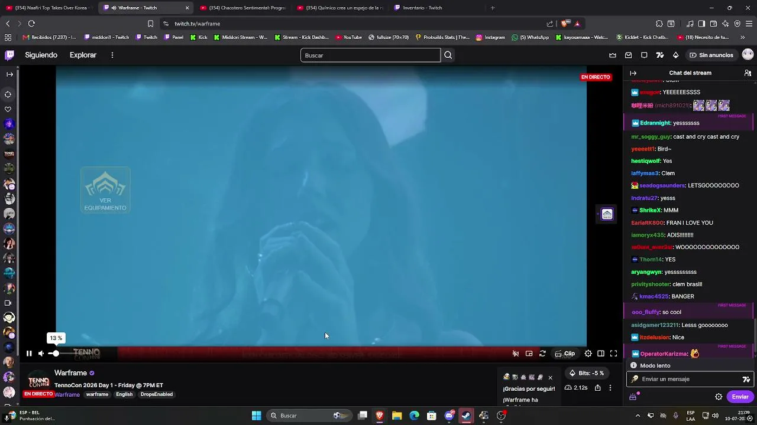Open the channel more options menu

point(610,388)
